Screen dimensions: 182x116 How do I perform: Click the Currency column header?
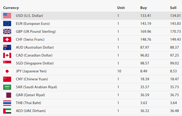coord(11,8)
